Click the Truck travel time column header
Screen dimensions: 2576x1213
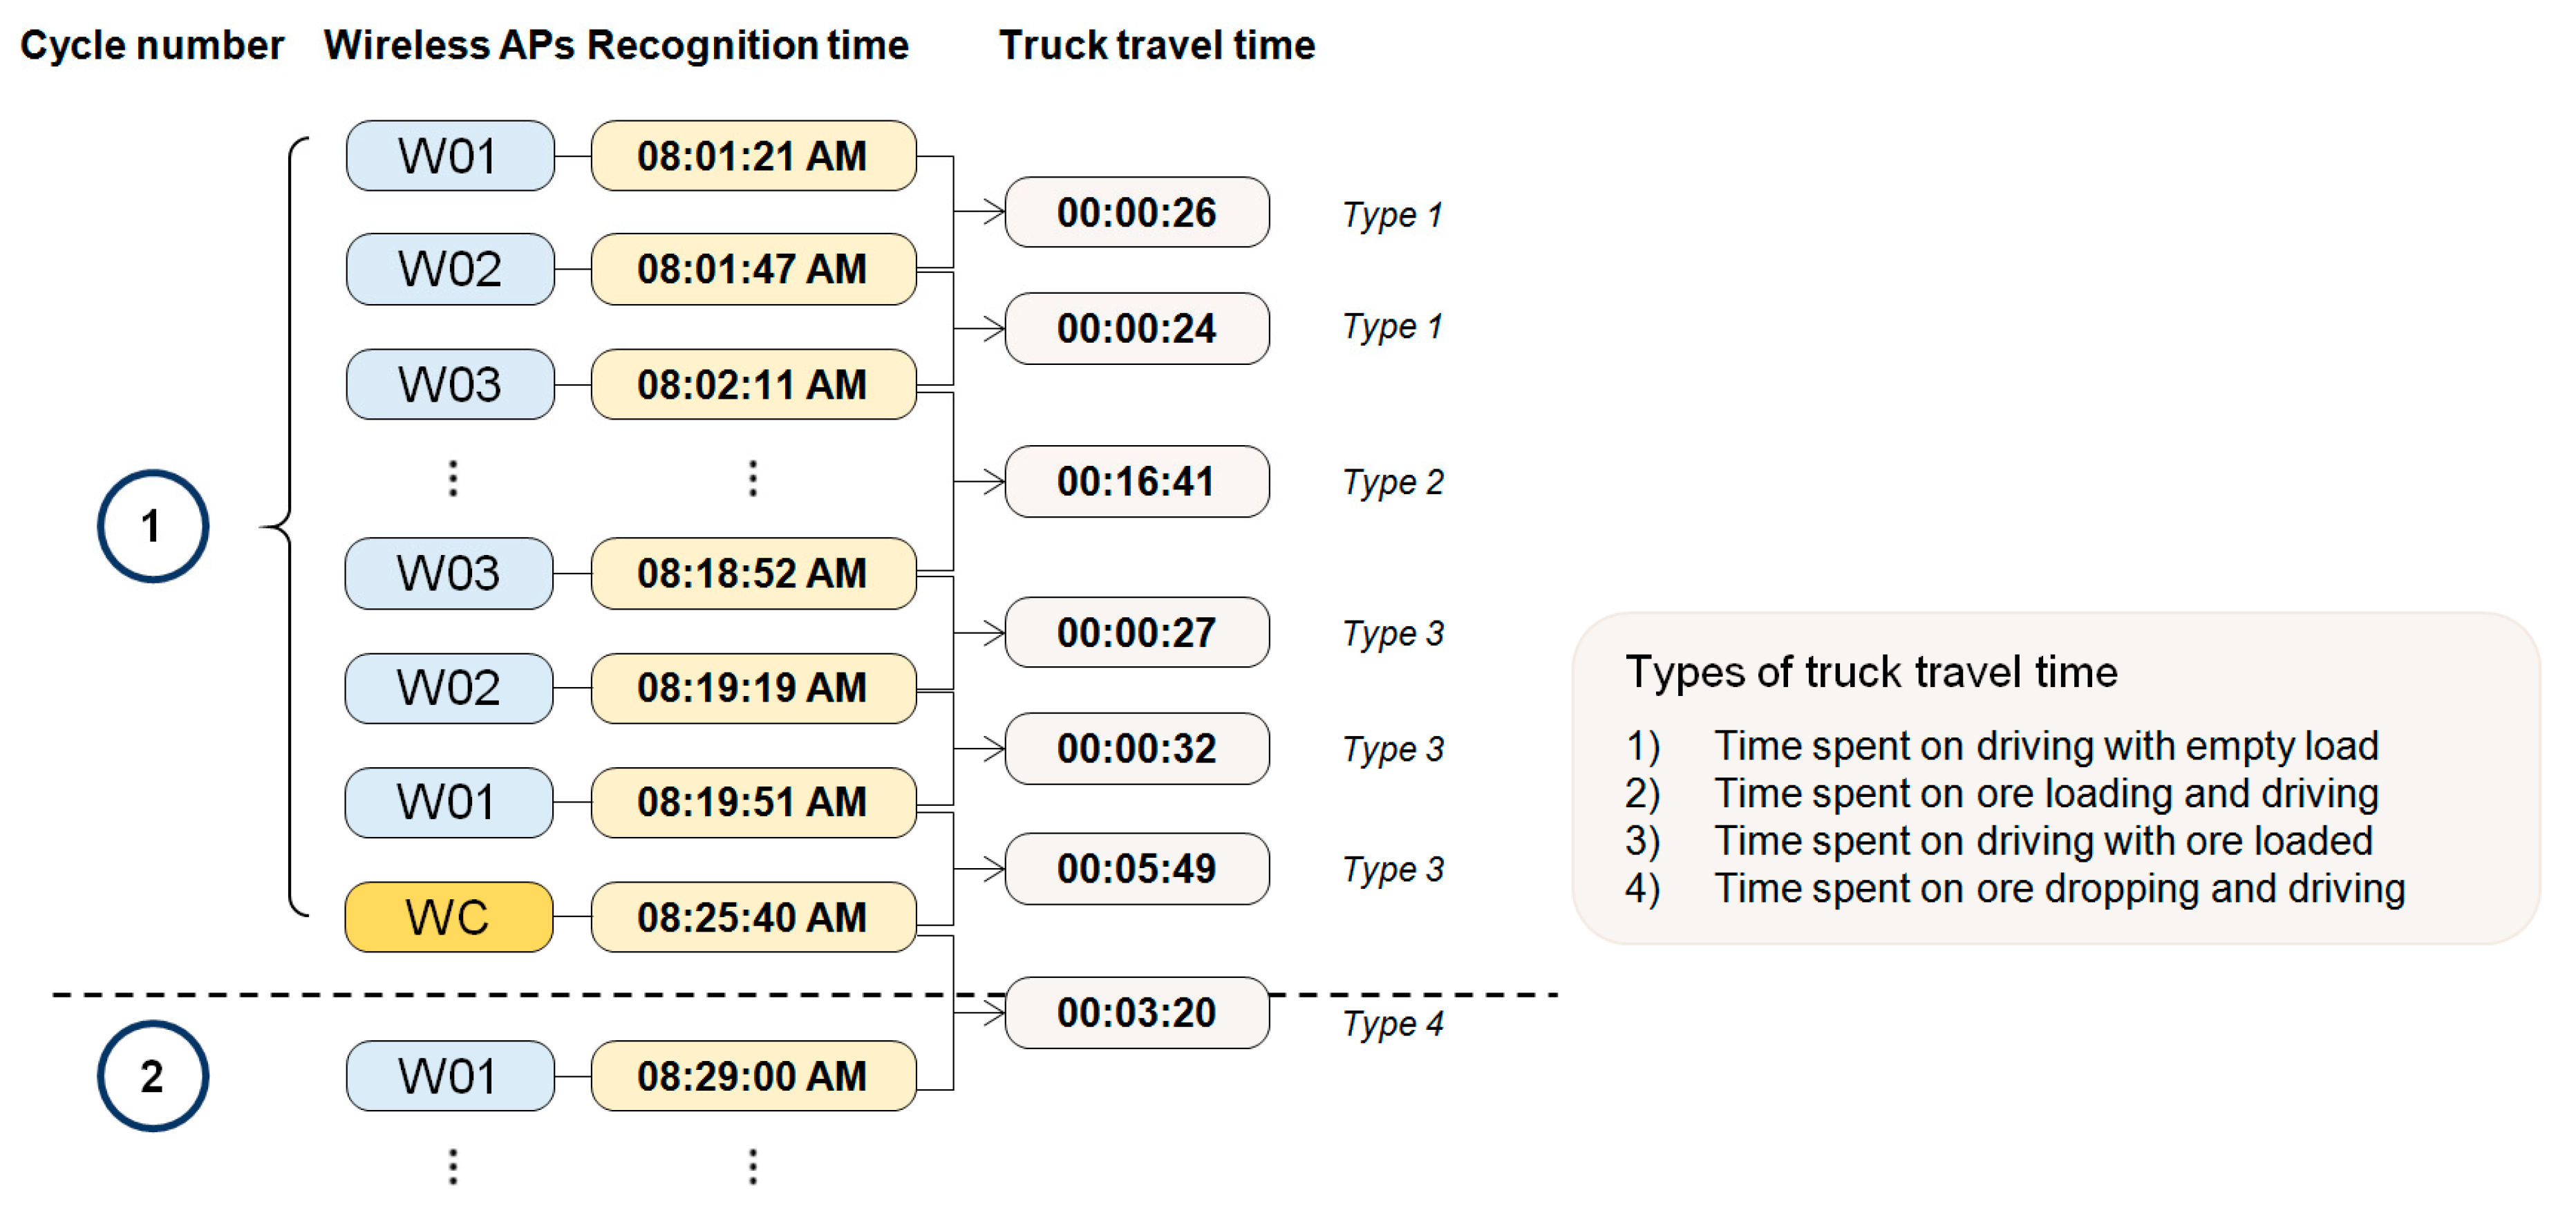[x=1157, y=45]
